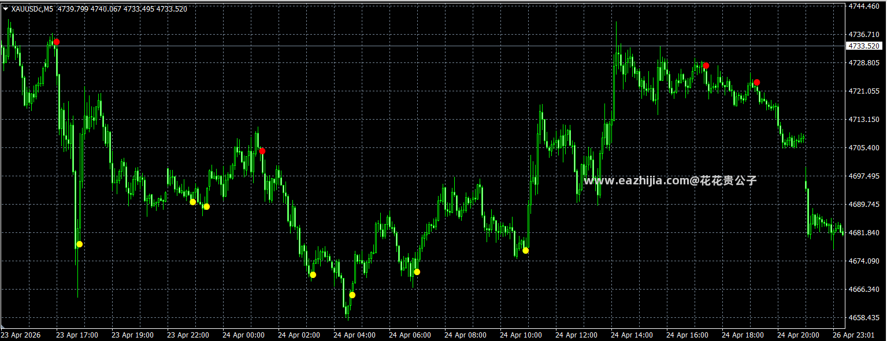The height and width of the screenshot is (341, 887).
Task: Click time axis label 24 Apr 04:00
Action: click(354, 335)
